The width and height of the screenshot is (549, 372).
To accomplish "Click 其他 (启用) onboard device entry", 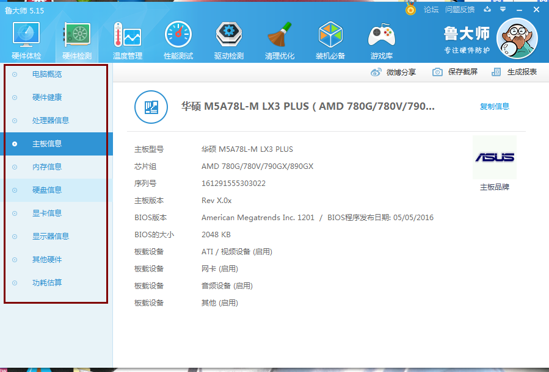I will [x=219, y=303].
